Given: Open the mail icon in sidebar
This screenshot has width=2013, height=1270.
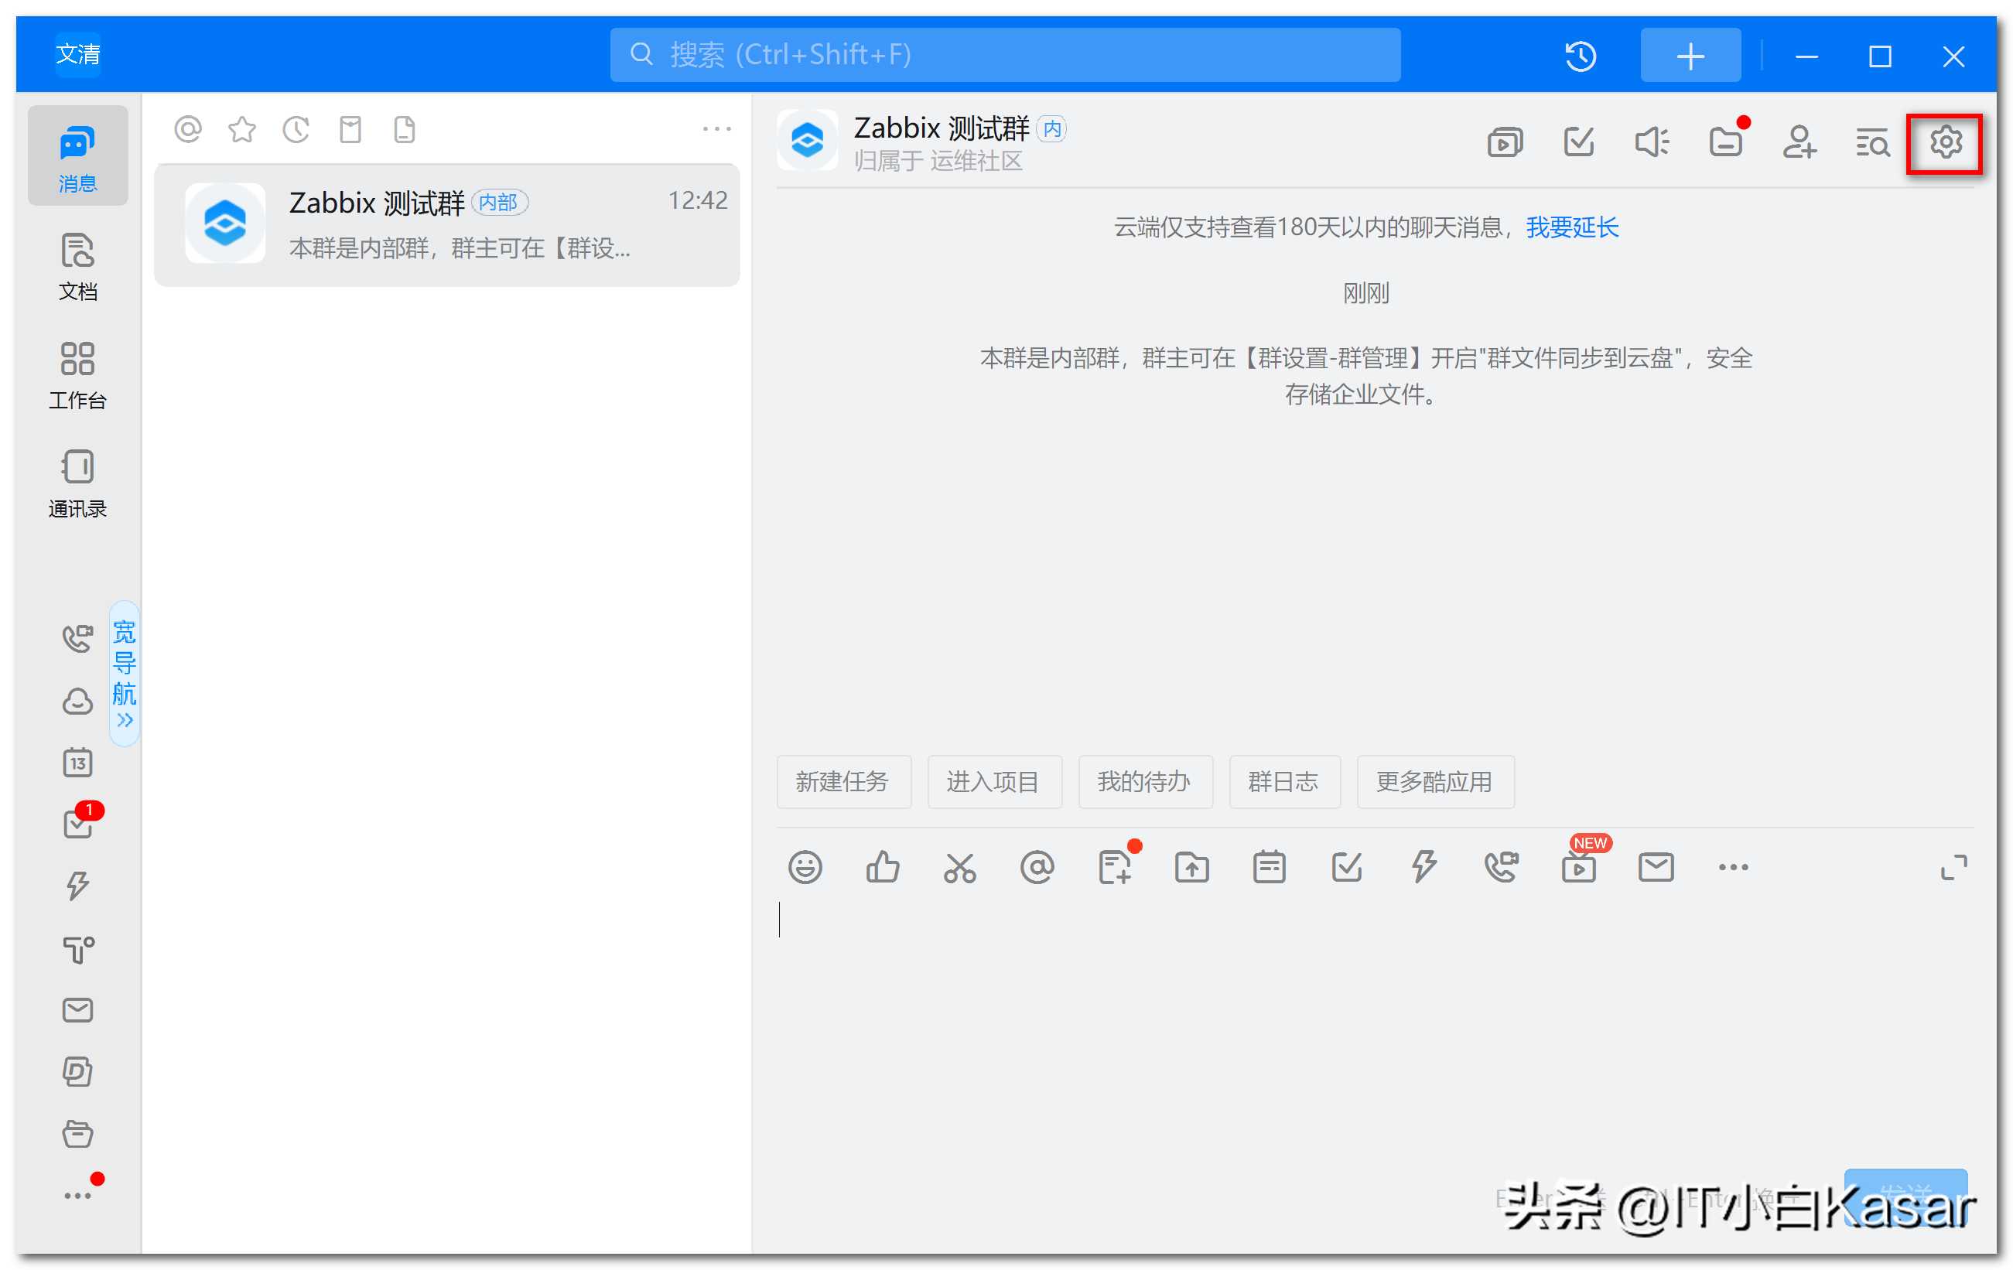Looking at the screenshot, I should [77, 1011].
